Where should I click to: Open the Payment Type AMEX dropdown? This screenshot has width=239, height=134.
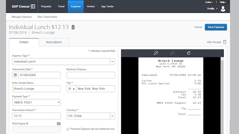point(59,102)
